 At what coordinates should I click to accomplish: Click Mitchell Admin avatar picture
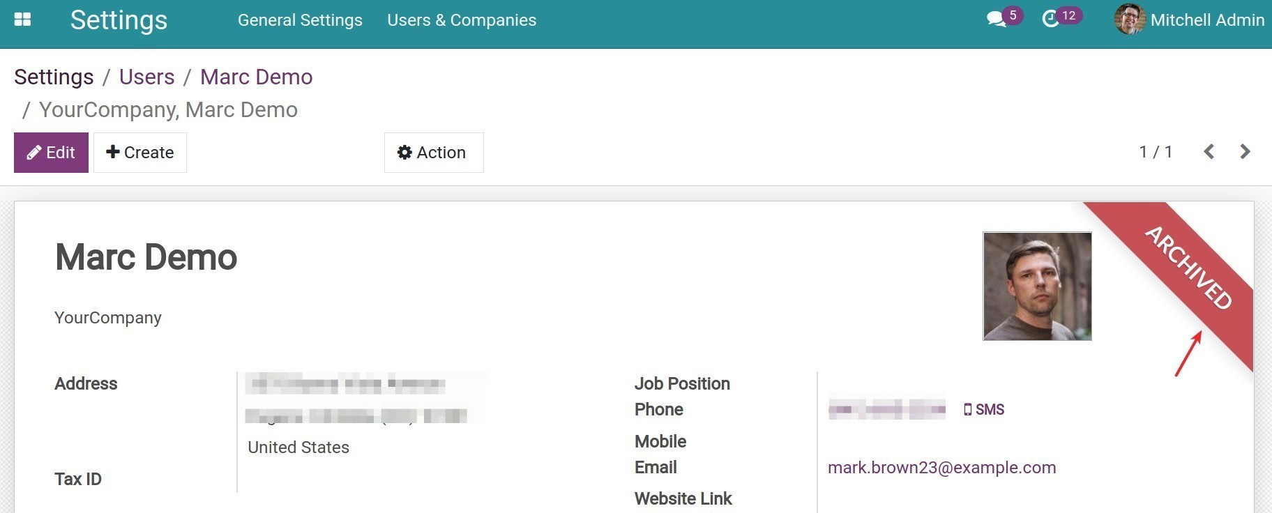[1130, 20]
